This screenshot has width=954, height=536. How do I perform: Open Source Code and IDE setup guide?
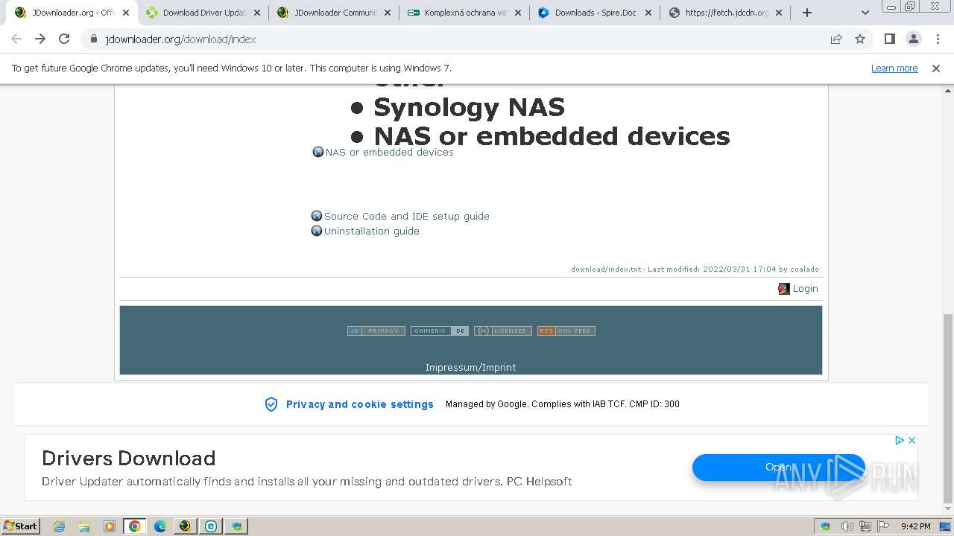tap(406, 216)
